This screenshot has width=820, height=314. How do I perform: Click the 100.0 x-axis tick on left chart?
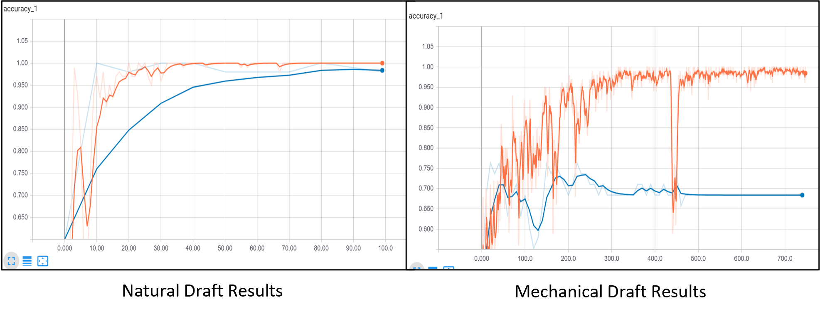tap(385, 248)
